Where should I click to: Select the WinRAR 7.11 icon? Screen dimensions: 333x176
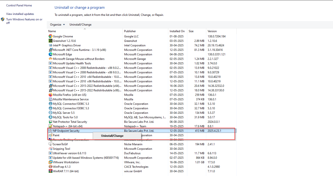tap(50, 171)
